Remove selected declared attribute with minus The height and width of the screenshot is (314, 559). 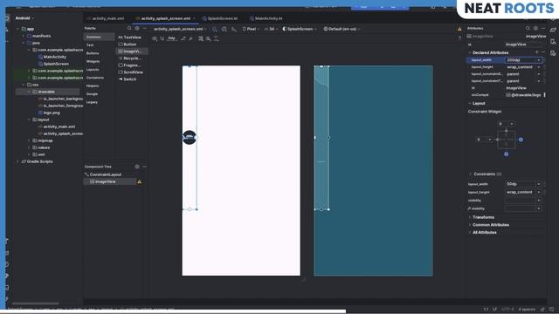pos(543,52)
